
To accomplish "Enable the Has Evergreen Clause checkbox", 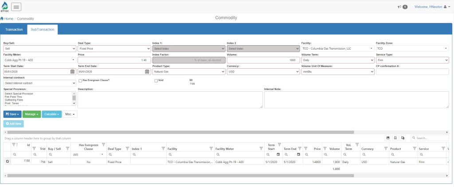I will coord(80,81).
